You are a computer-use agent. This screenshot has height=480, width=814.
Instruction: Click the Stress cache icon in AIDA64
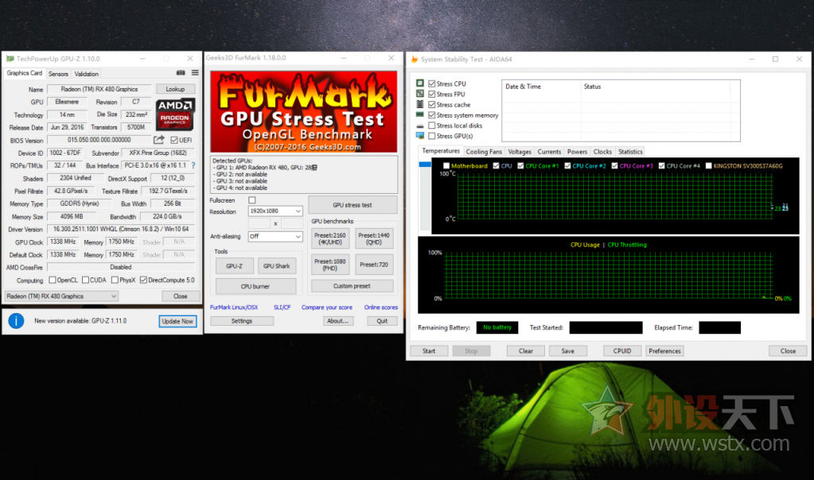420,104
